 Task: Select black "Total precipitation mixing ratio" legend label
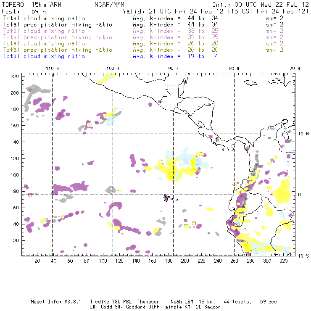[58, 25]
